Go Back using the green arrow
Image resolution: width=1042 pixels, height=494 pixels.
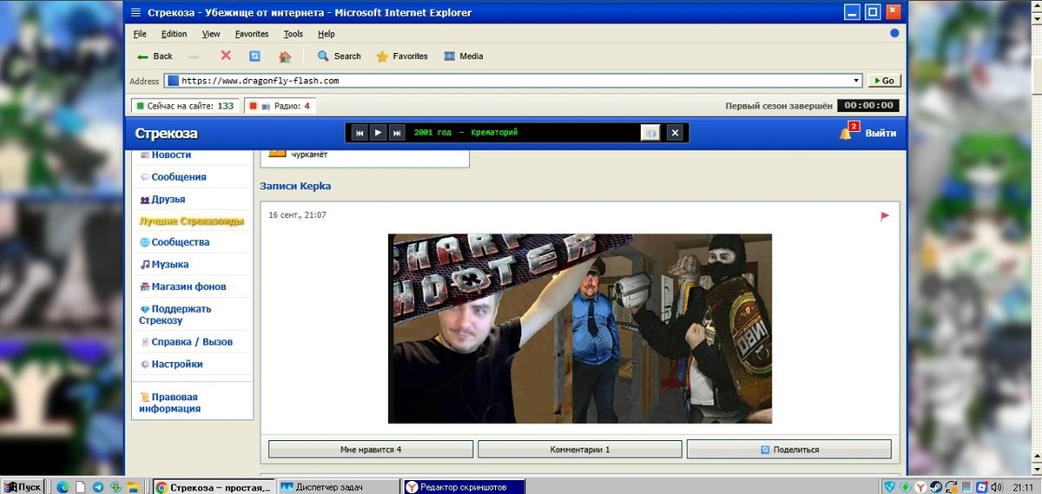[155, 56]
